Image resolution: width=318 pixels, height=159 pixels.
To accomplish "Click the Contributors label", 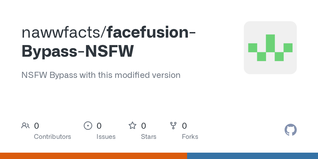I will [52, 137].
